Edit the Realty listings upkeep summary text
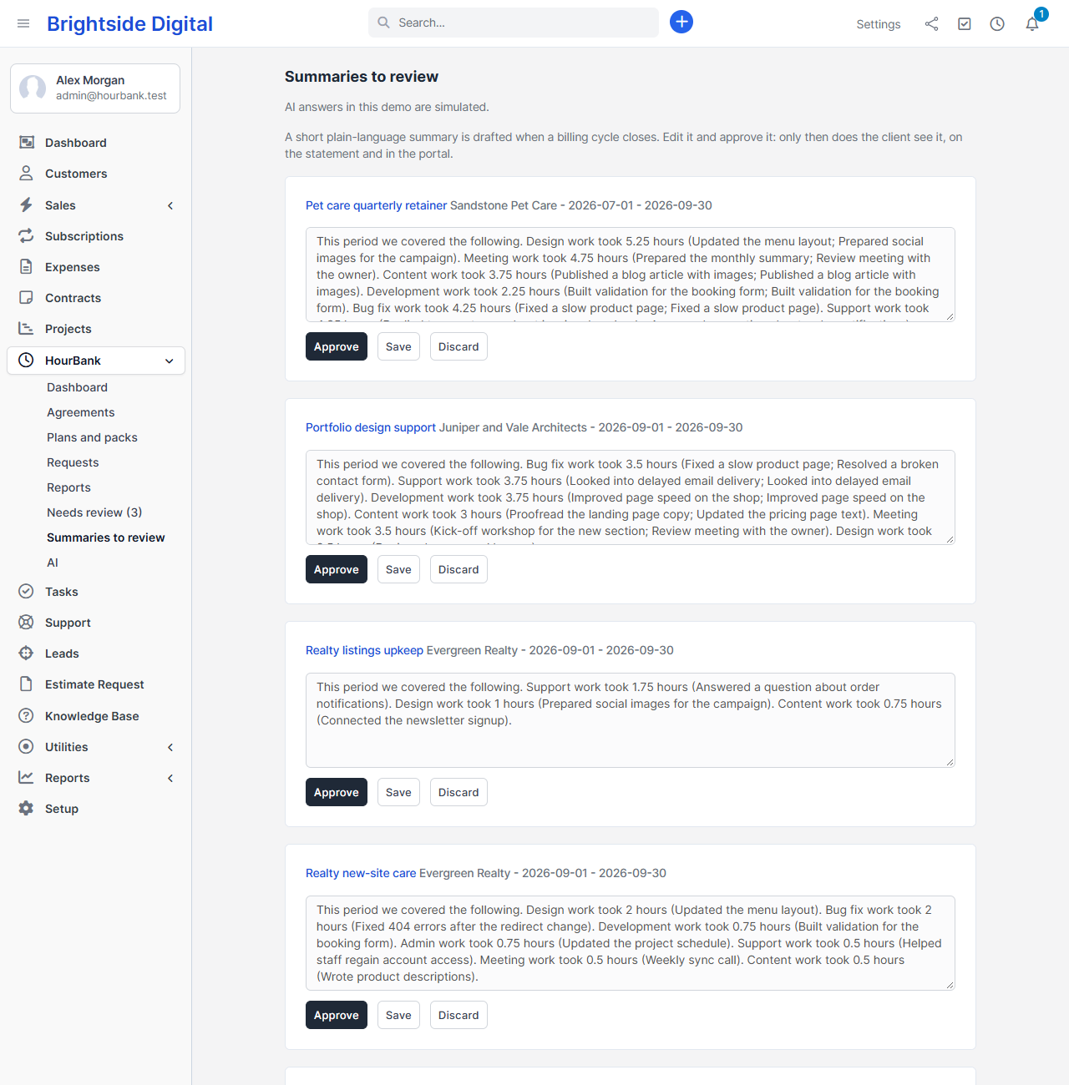Image resolution: width=1069 pixels, height=1085 pixels. click(x=631, y=720)
